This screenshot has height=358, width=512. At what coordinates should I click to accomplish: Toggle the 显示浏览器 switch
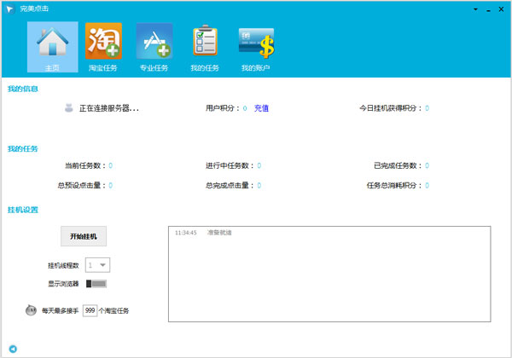pos(96,284)
